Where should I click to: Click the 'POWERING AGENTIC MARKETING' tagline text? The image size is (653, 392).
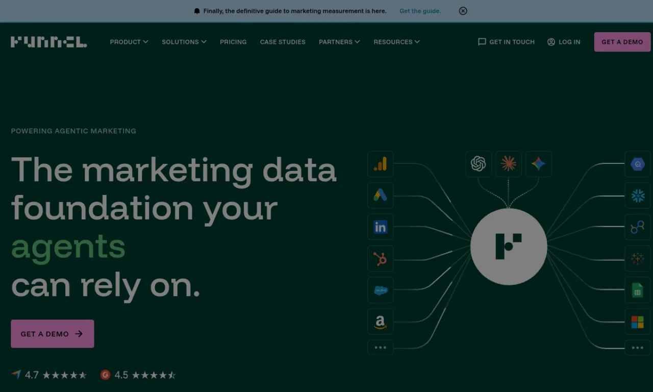[x=73, y=131]
